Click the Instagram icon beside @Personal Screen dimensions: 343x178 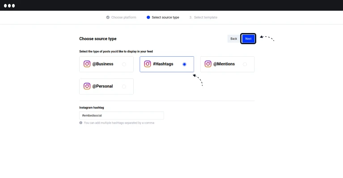pos(87,86)
